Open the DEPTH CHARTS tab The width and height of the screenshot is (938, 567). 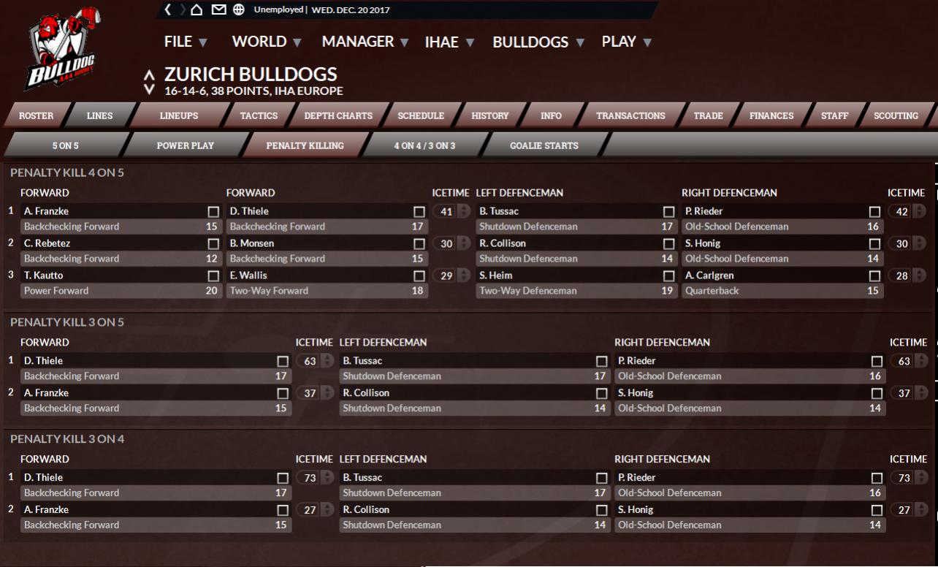coord(338,115)
